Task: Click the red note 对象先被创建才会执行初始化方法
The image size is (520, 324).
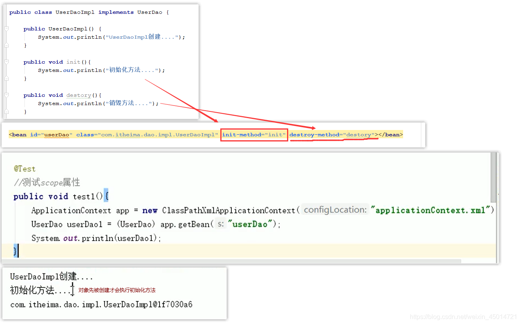Action: [117, 290]
